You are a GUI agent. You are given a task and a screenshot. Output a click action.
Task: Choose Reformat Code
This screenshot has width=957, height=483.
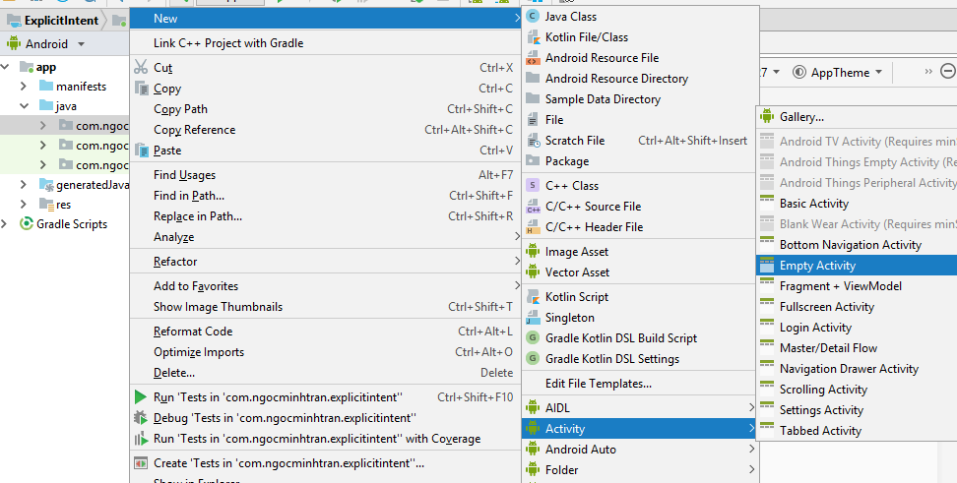click(x=325, y=332)
